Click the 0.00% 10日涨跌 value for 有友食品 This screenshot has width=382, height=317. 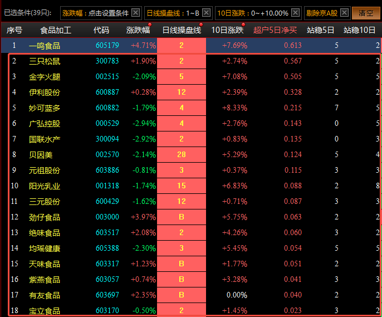[x=237, y=295]
